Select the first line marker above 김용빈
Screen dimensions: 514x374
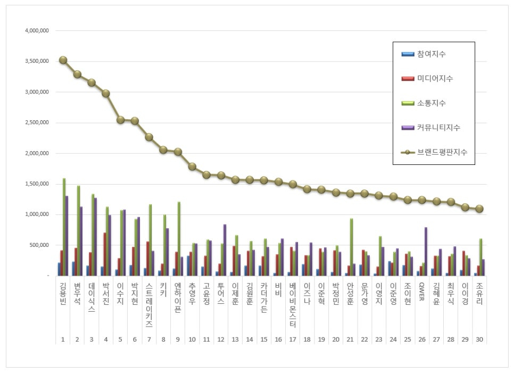(63, 60)
